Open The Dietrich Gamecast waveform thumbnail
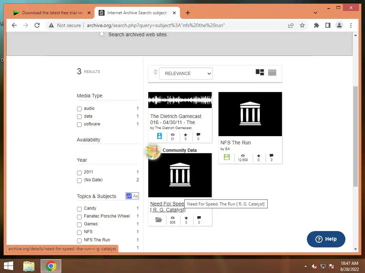Image resolution: width=365 pixels, height=273 pixels. point(180,100)
